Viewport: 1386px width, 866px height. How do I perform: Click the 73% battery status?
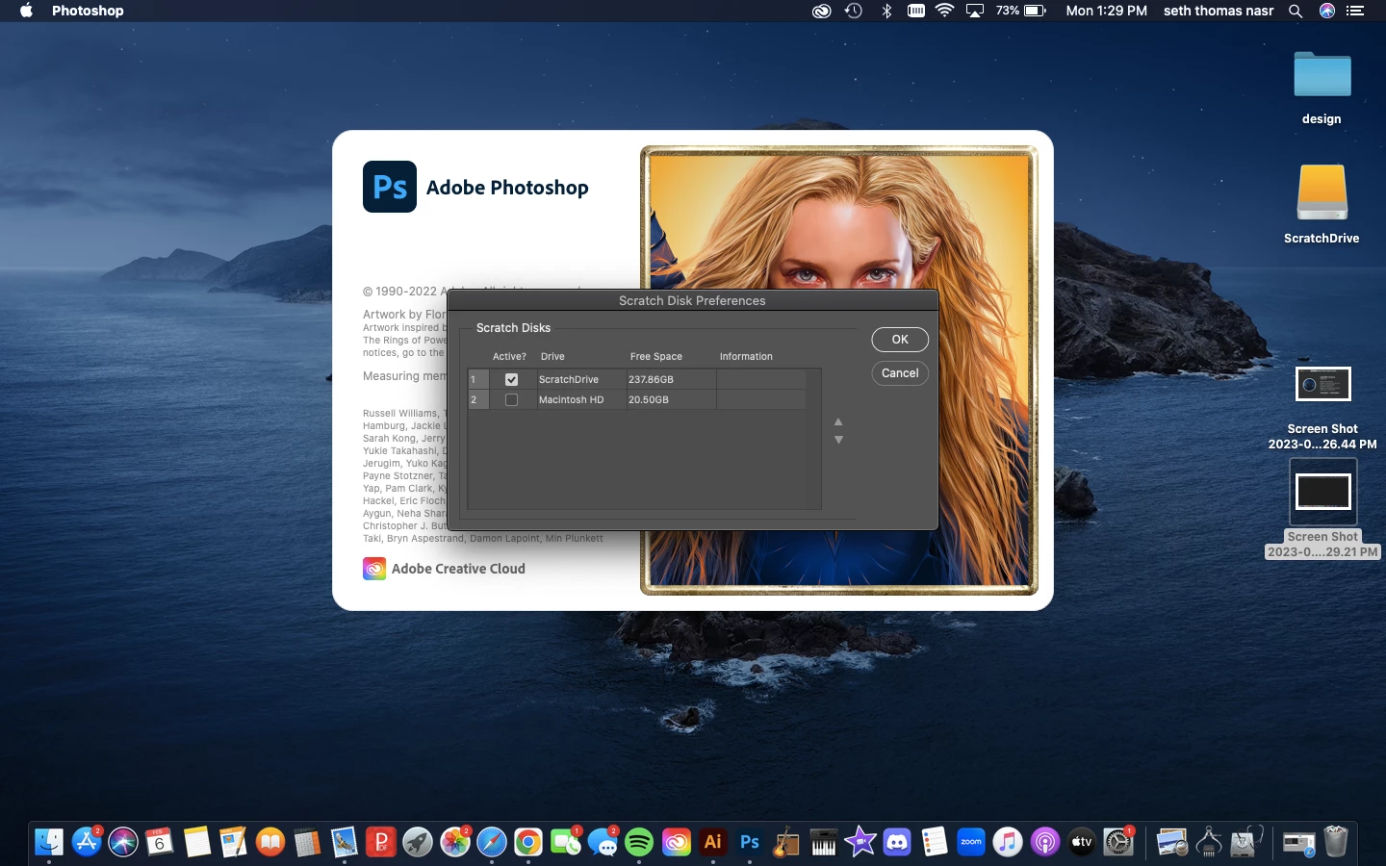[1020, 11]
